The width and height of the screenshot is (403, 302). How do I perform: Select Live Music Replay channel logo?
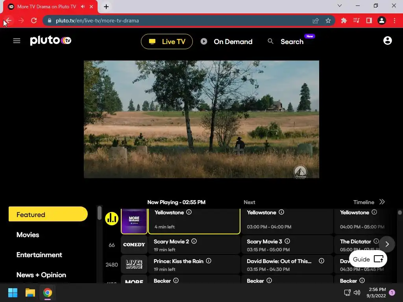[x=134, y=264]
